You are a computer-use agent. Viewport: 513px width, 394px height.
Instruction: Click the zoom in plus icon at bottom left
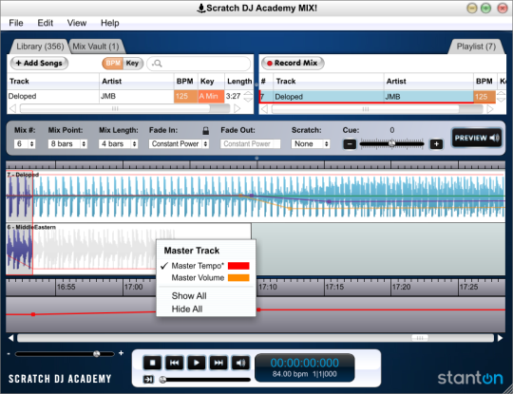[x=121, y=353]
